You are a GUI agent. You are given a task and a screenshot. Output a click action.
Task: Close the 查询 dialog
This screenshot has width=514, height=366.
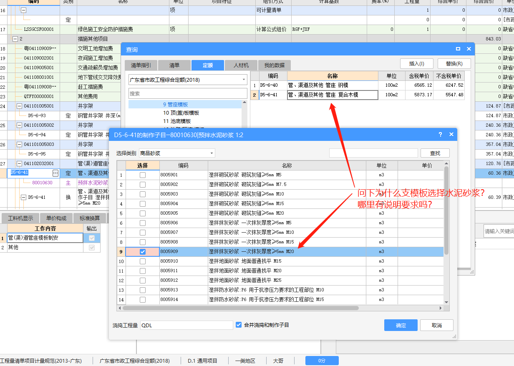click(469, 49)
